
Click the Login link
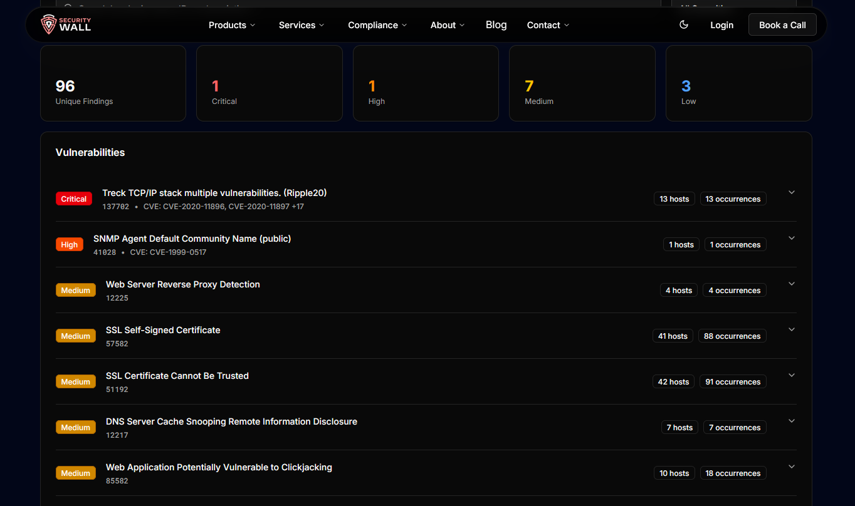click(x=721, y=25)
